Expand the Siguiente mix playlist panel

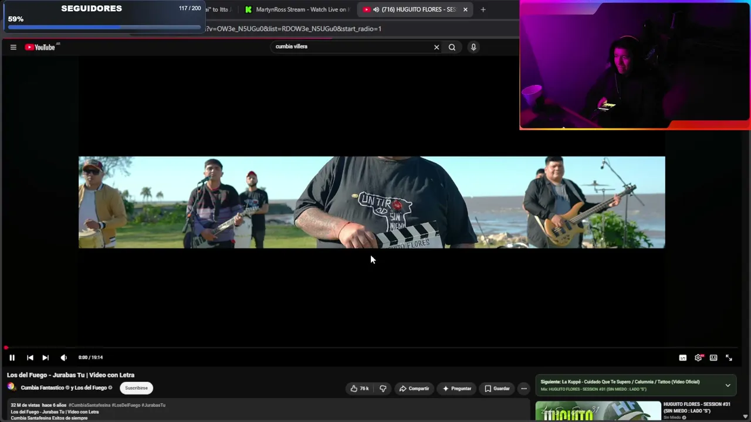(x=728, y=386)
